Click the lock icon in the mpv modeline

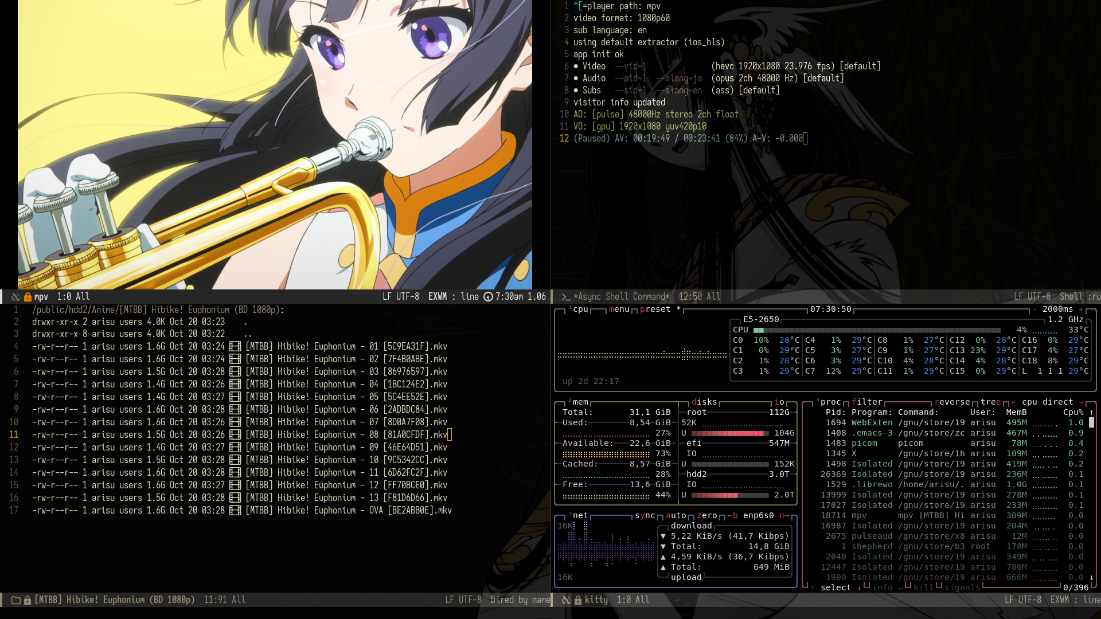(x=28, y=297)
